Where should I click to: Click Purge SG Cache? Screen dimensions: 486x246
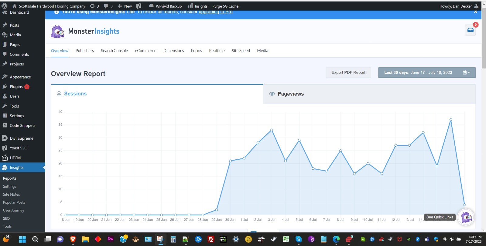[x=225, y=6]
